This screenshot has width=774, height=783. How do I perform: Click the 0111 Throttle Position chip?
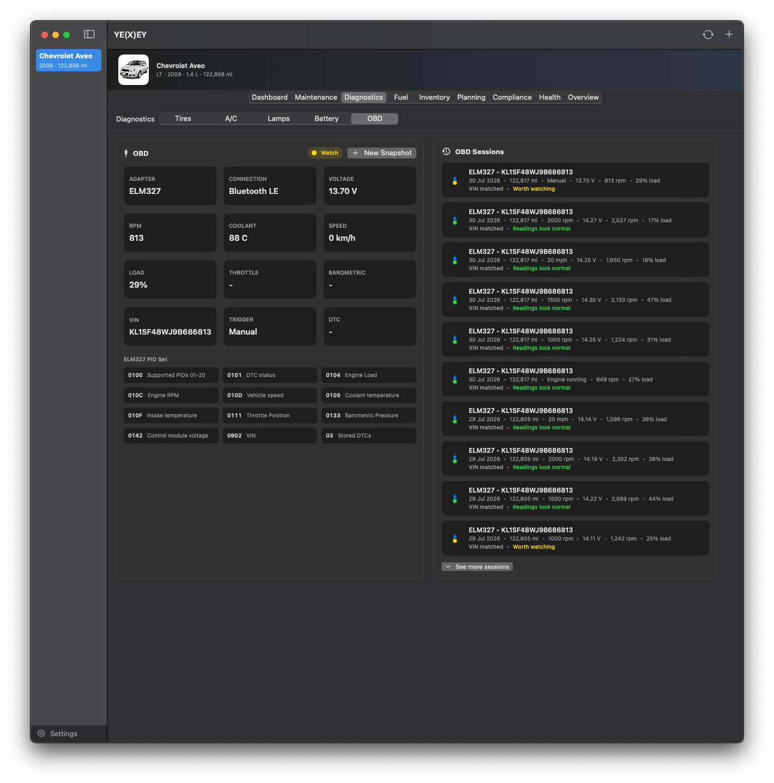click(270, 415)
